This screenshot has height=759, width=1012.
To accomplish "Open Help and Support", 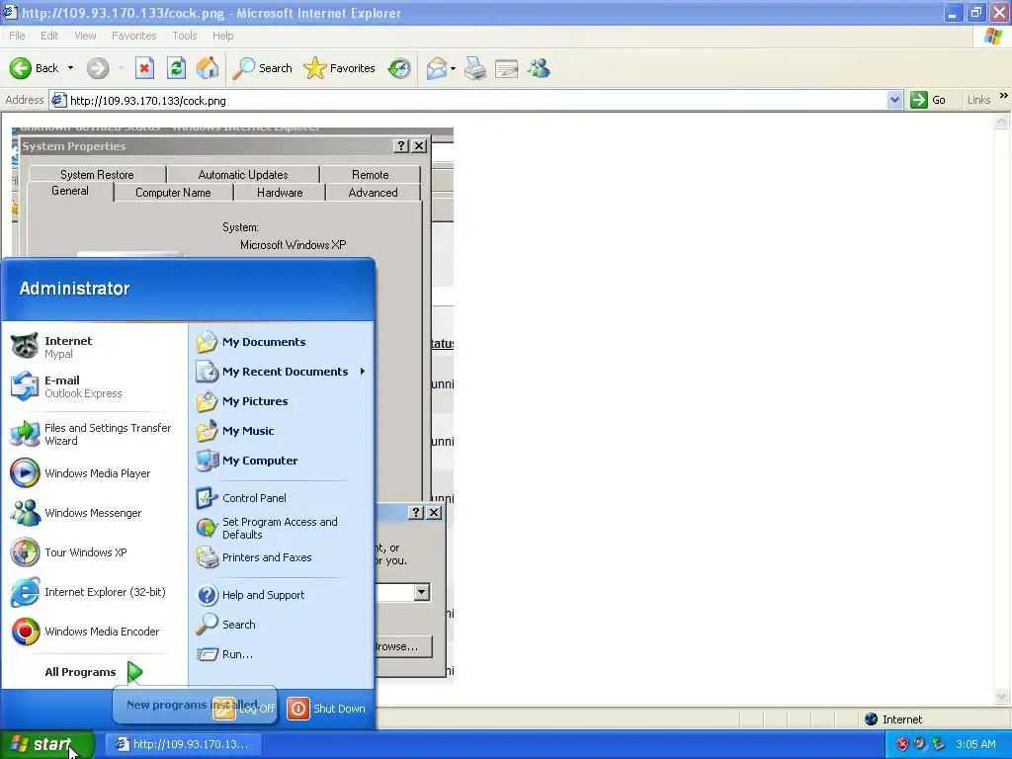I will 282,594.
